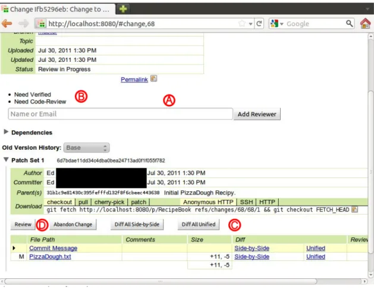The width and height of the screenshot is (374, 289).
Task: Click the row arrow beside Commit Message
Action: 14,248
